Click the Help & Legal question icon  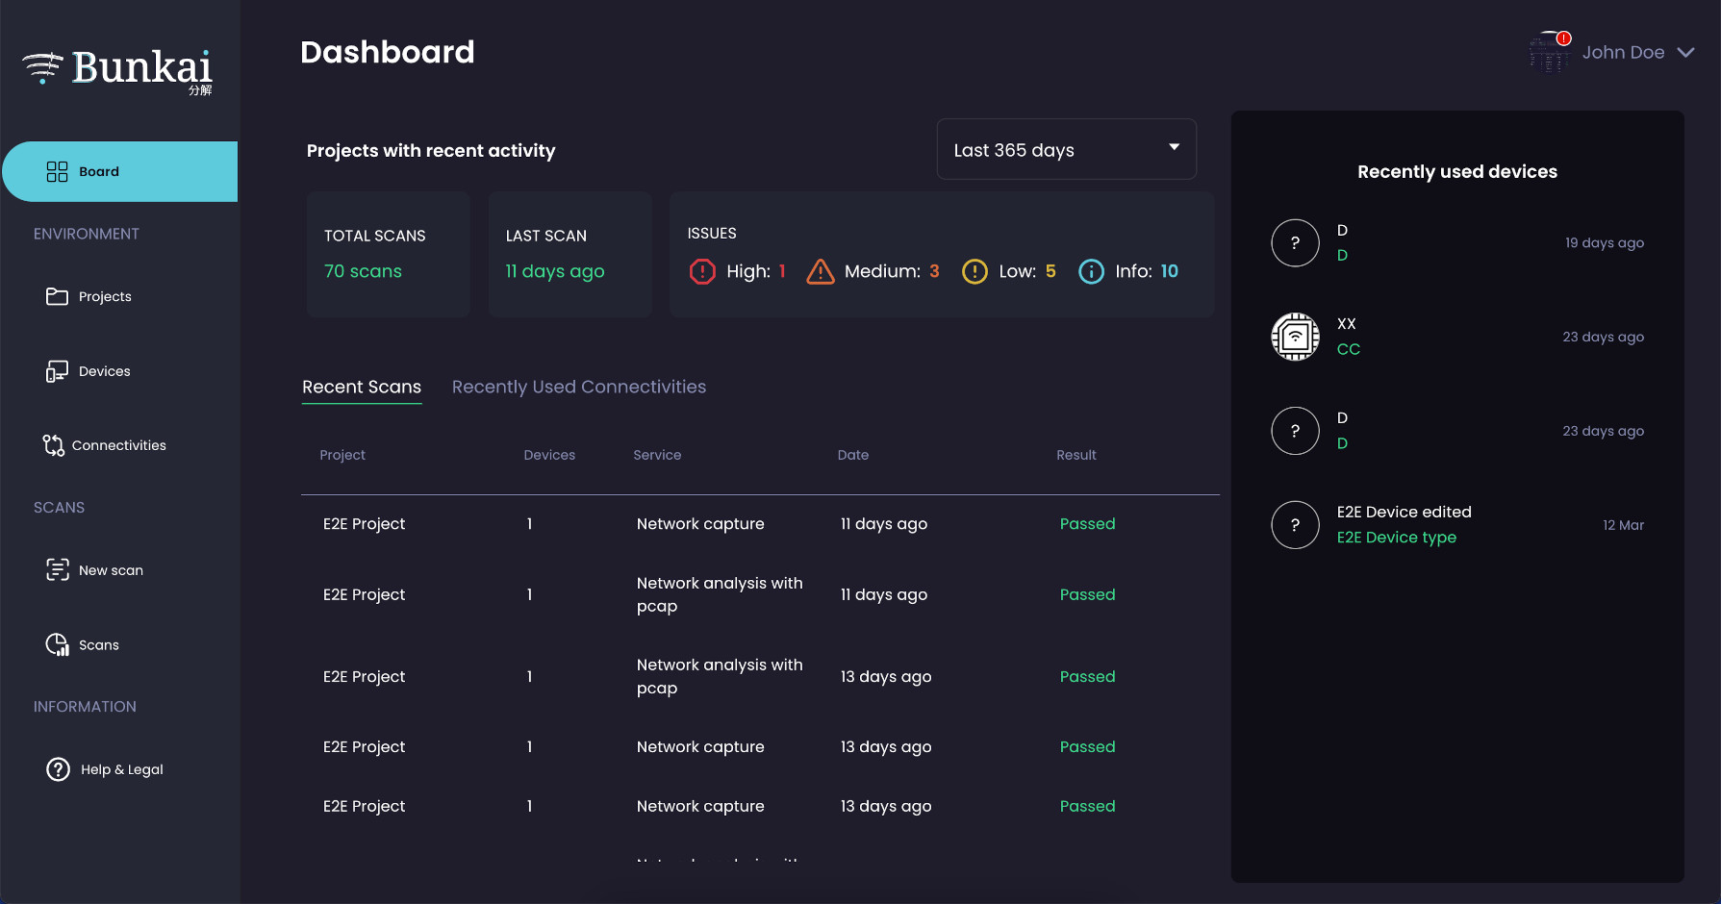58,769
